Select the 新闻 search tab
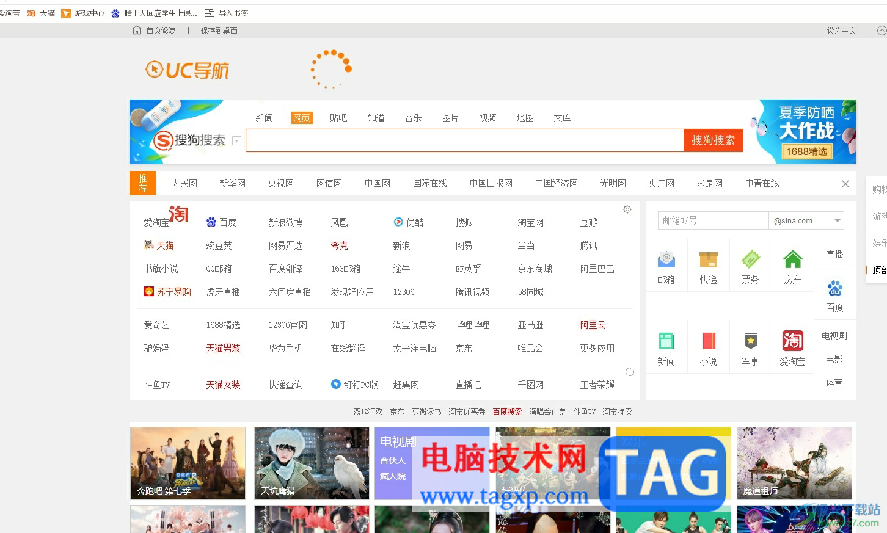The width and height of the screenshot is (887, 533). 264,118
